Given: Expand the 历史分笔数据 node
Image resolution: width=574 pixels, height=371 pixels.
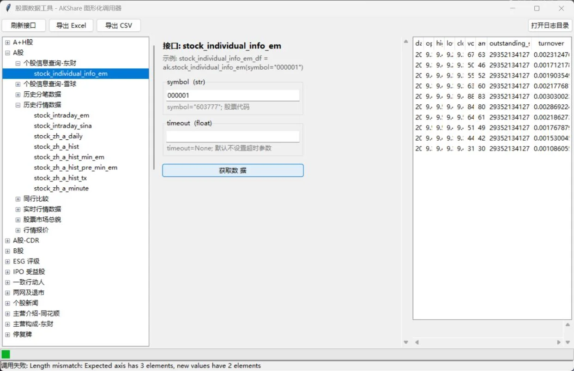Looking at the screenshot, I should [18, 95].
